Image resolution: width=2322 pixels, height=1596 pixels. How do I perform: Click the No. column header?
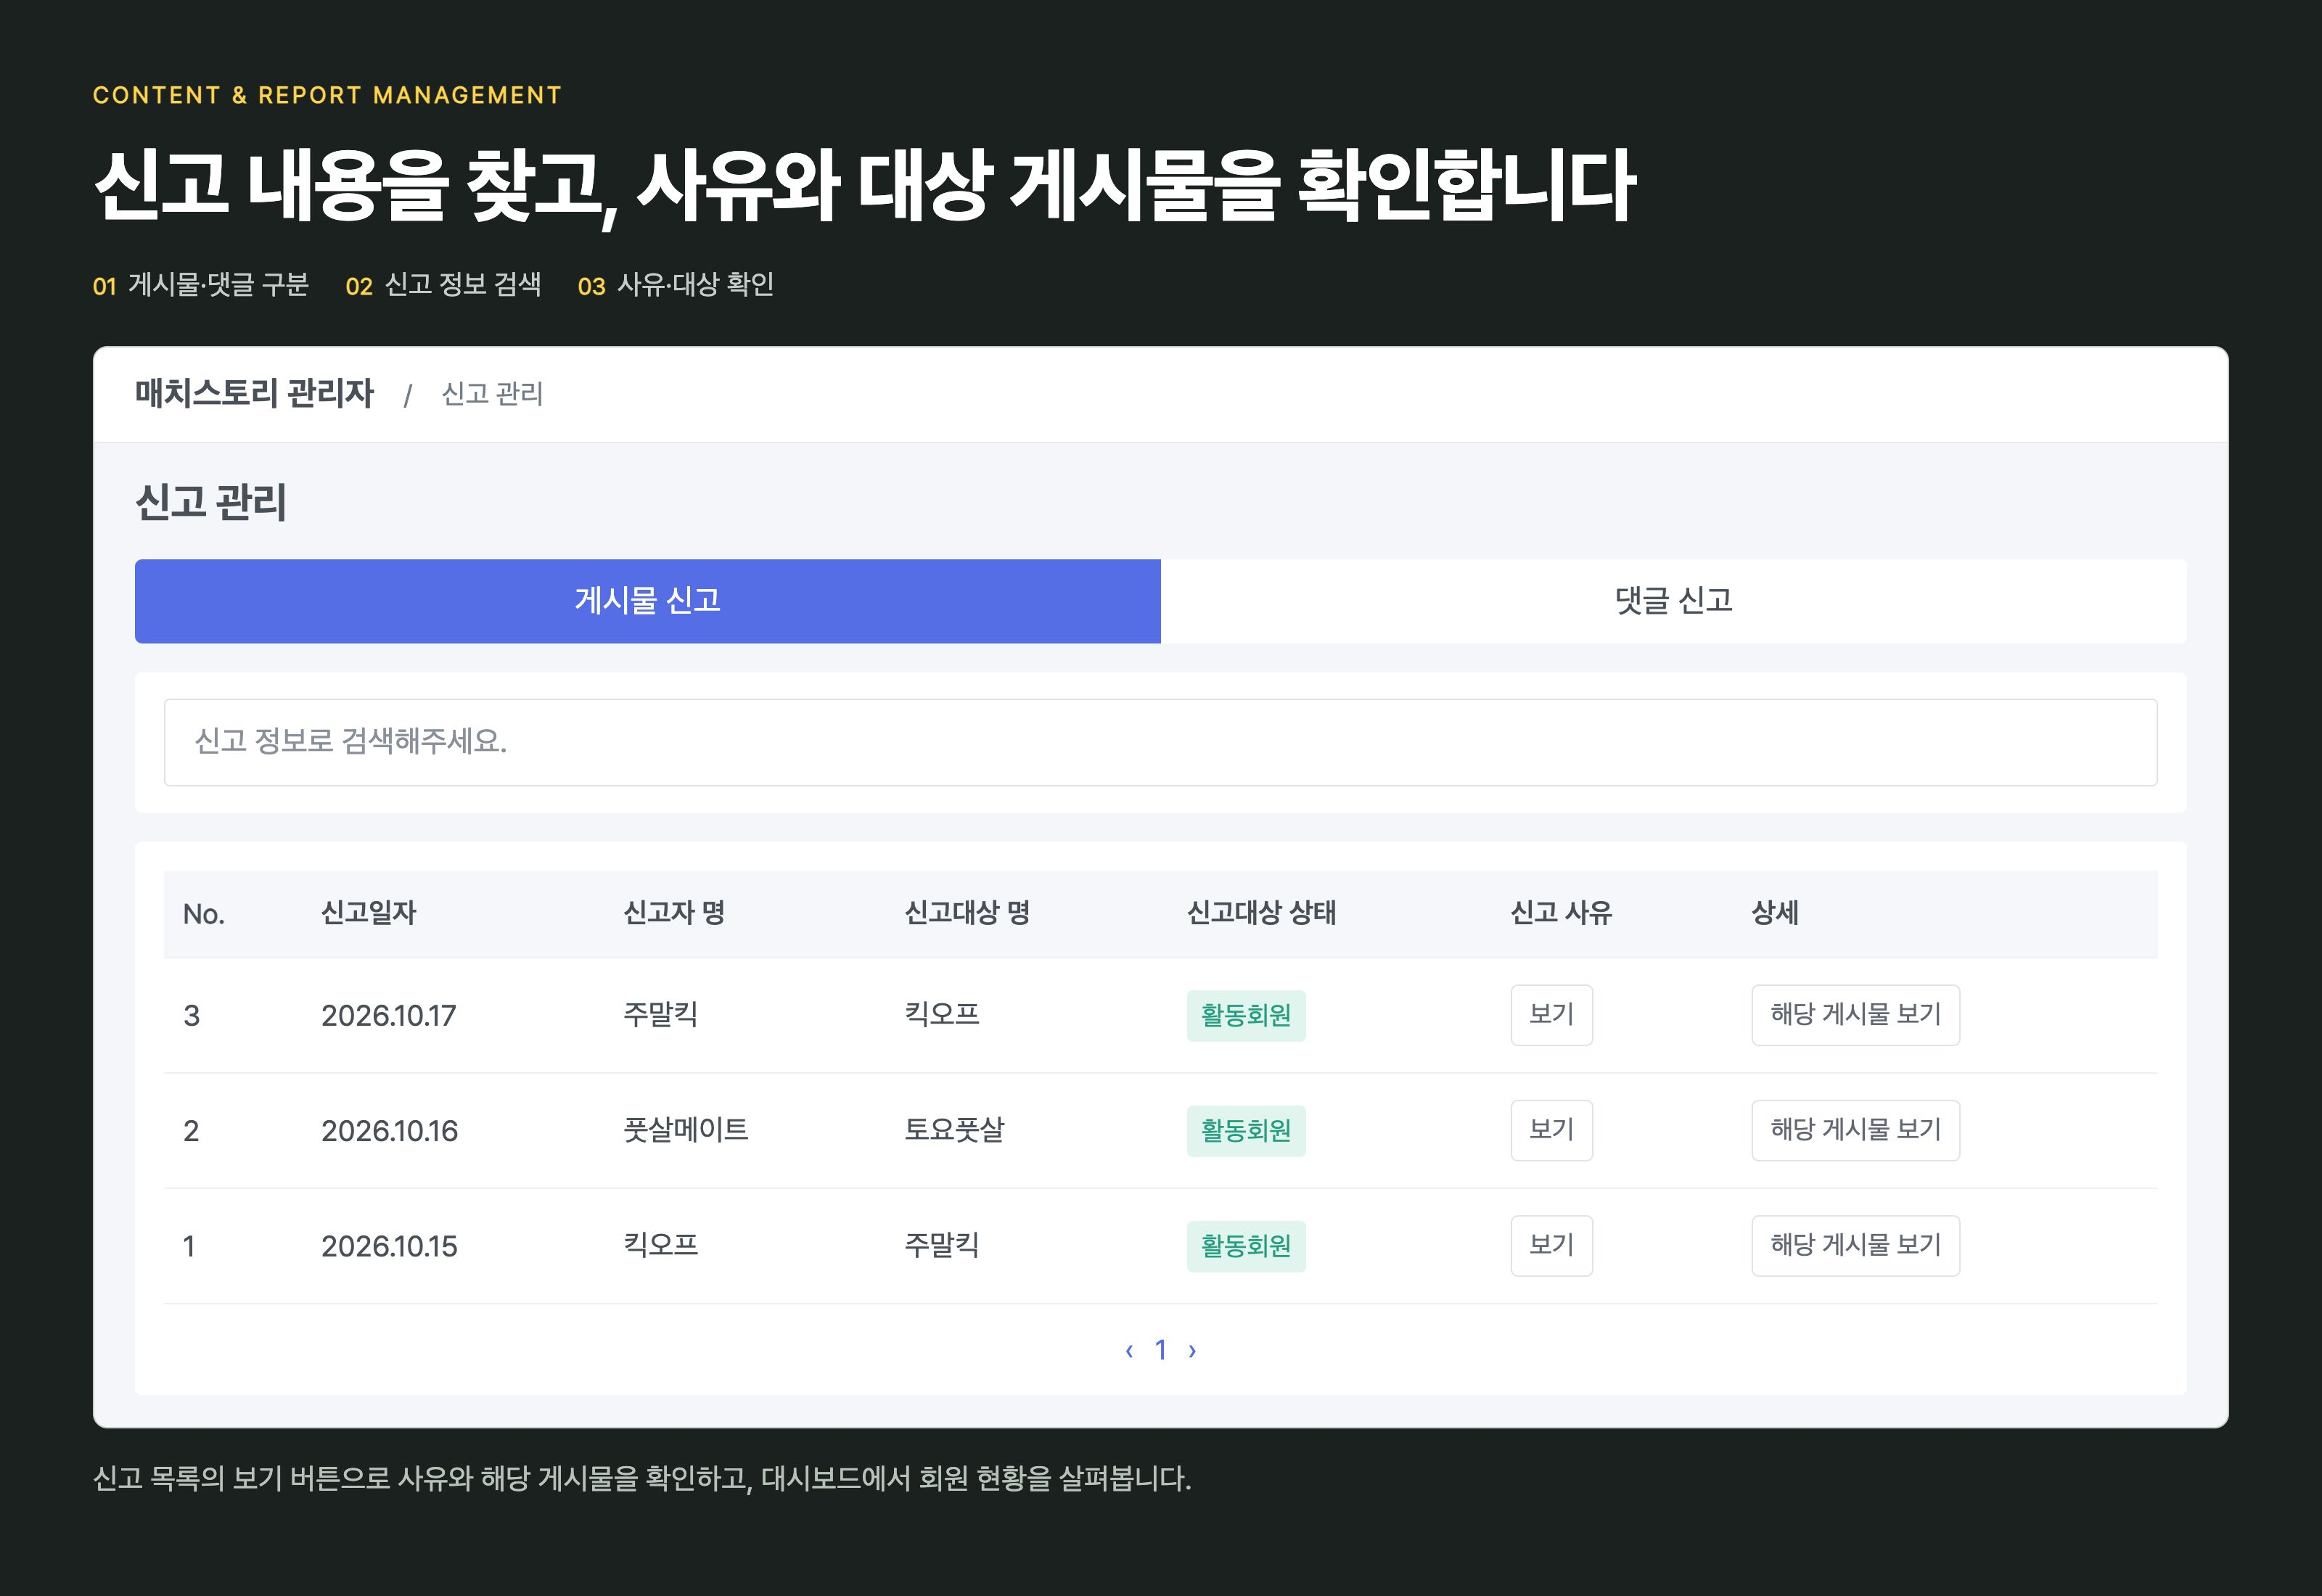[204, 914]
